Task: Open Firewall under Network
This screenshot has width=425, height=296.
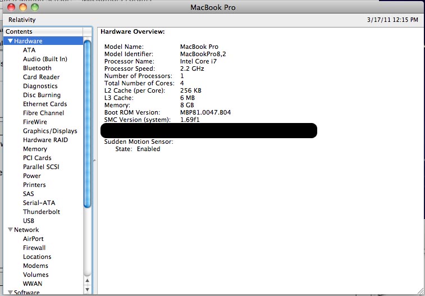Action: (x=34, y=248)
